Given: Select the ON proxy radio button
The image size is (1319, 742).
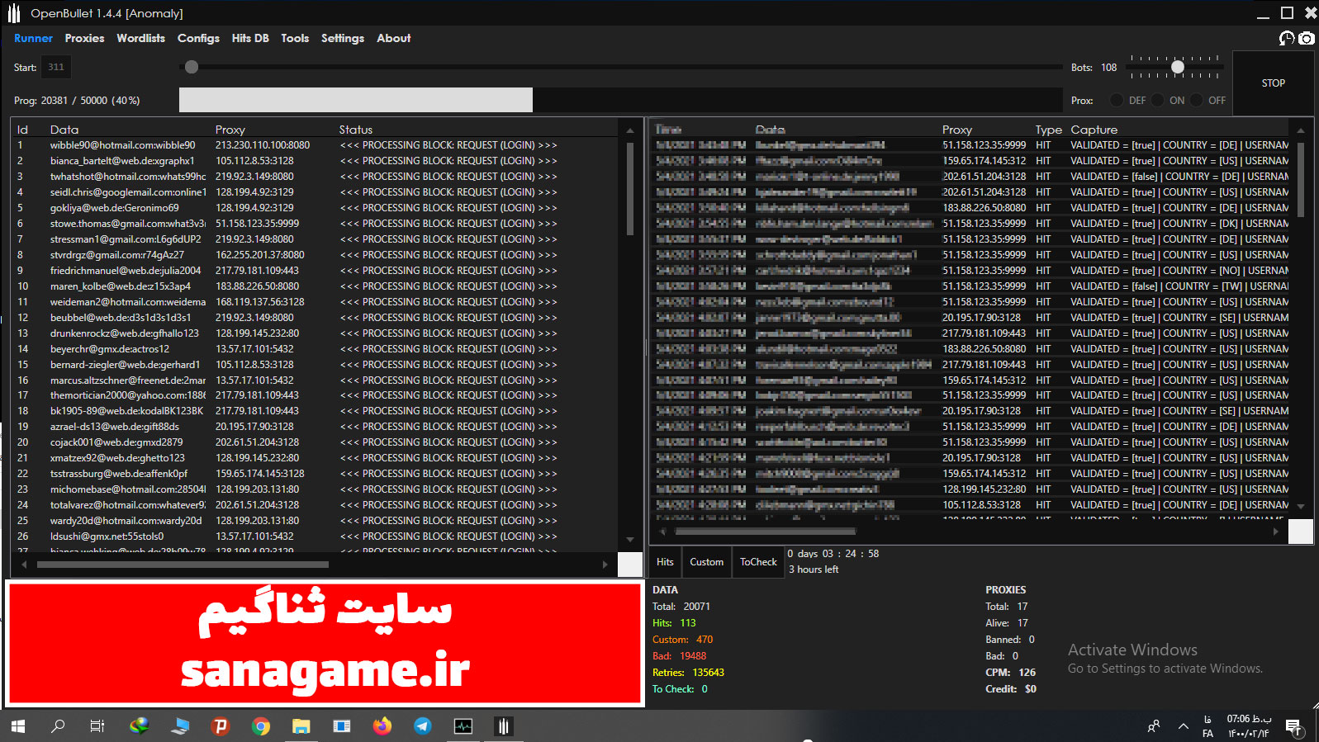Looking at the screenshot, I should (x=1157, y=100).
